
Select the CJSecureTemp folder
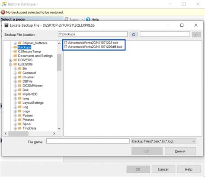(29, 51)
